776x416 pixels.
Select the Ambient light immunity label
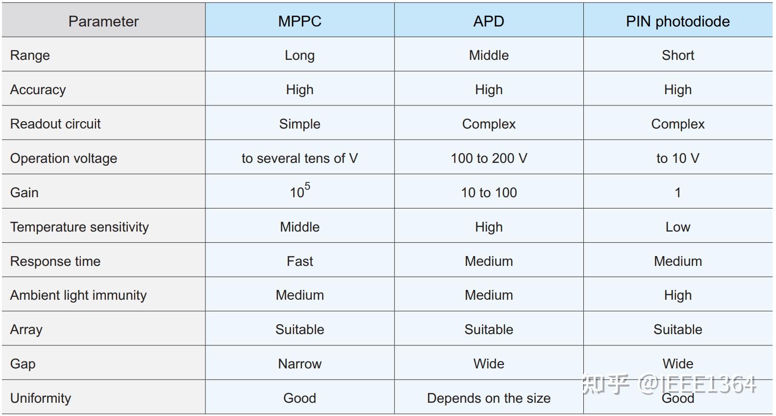click(78, 295)
